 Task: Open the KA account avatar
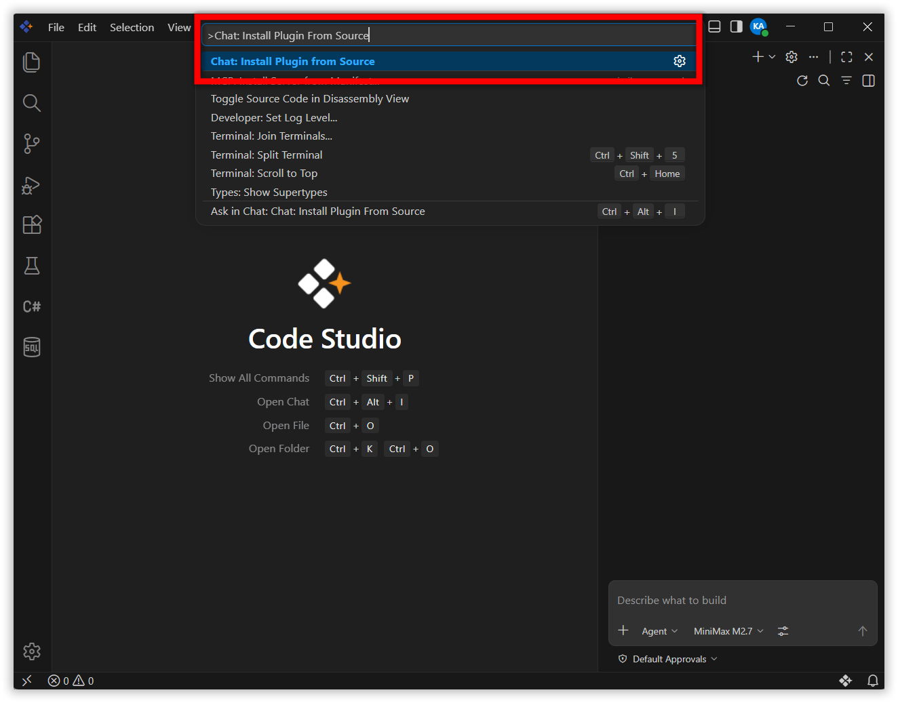[759, 27]
